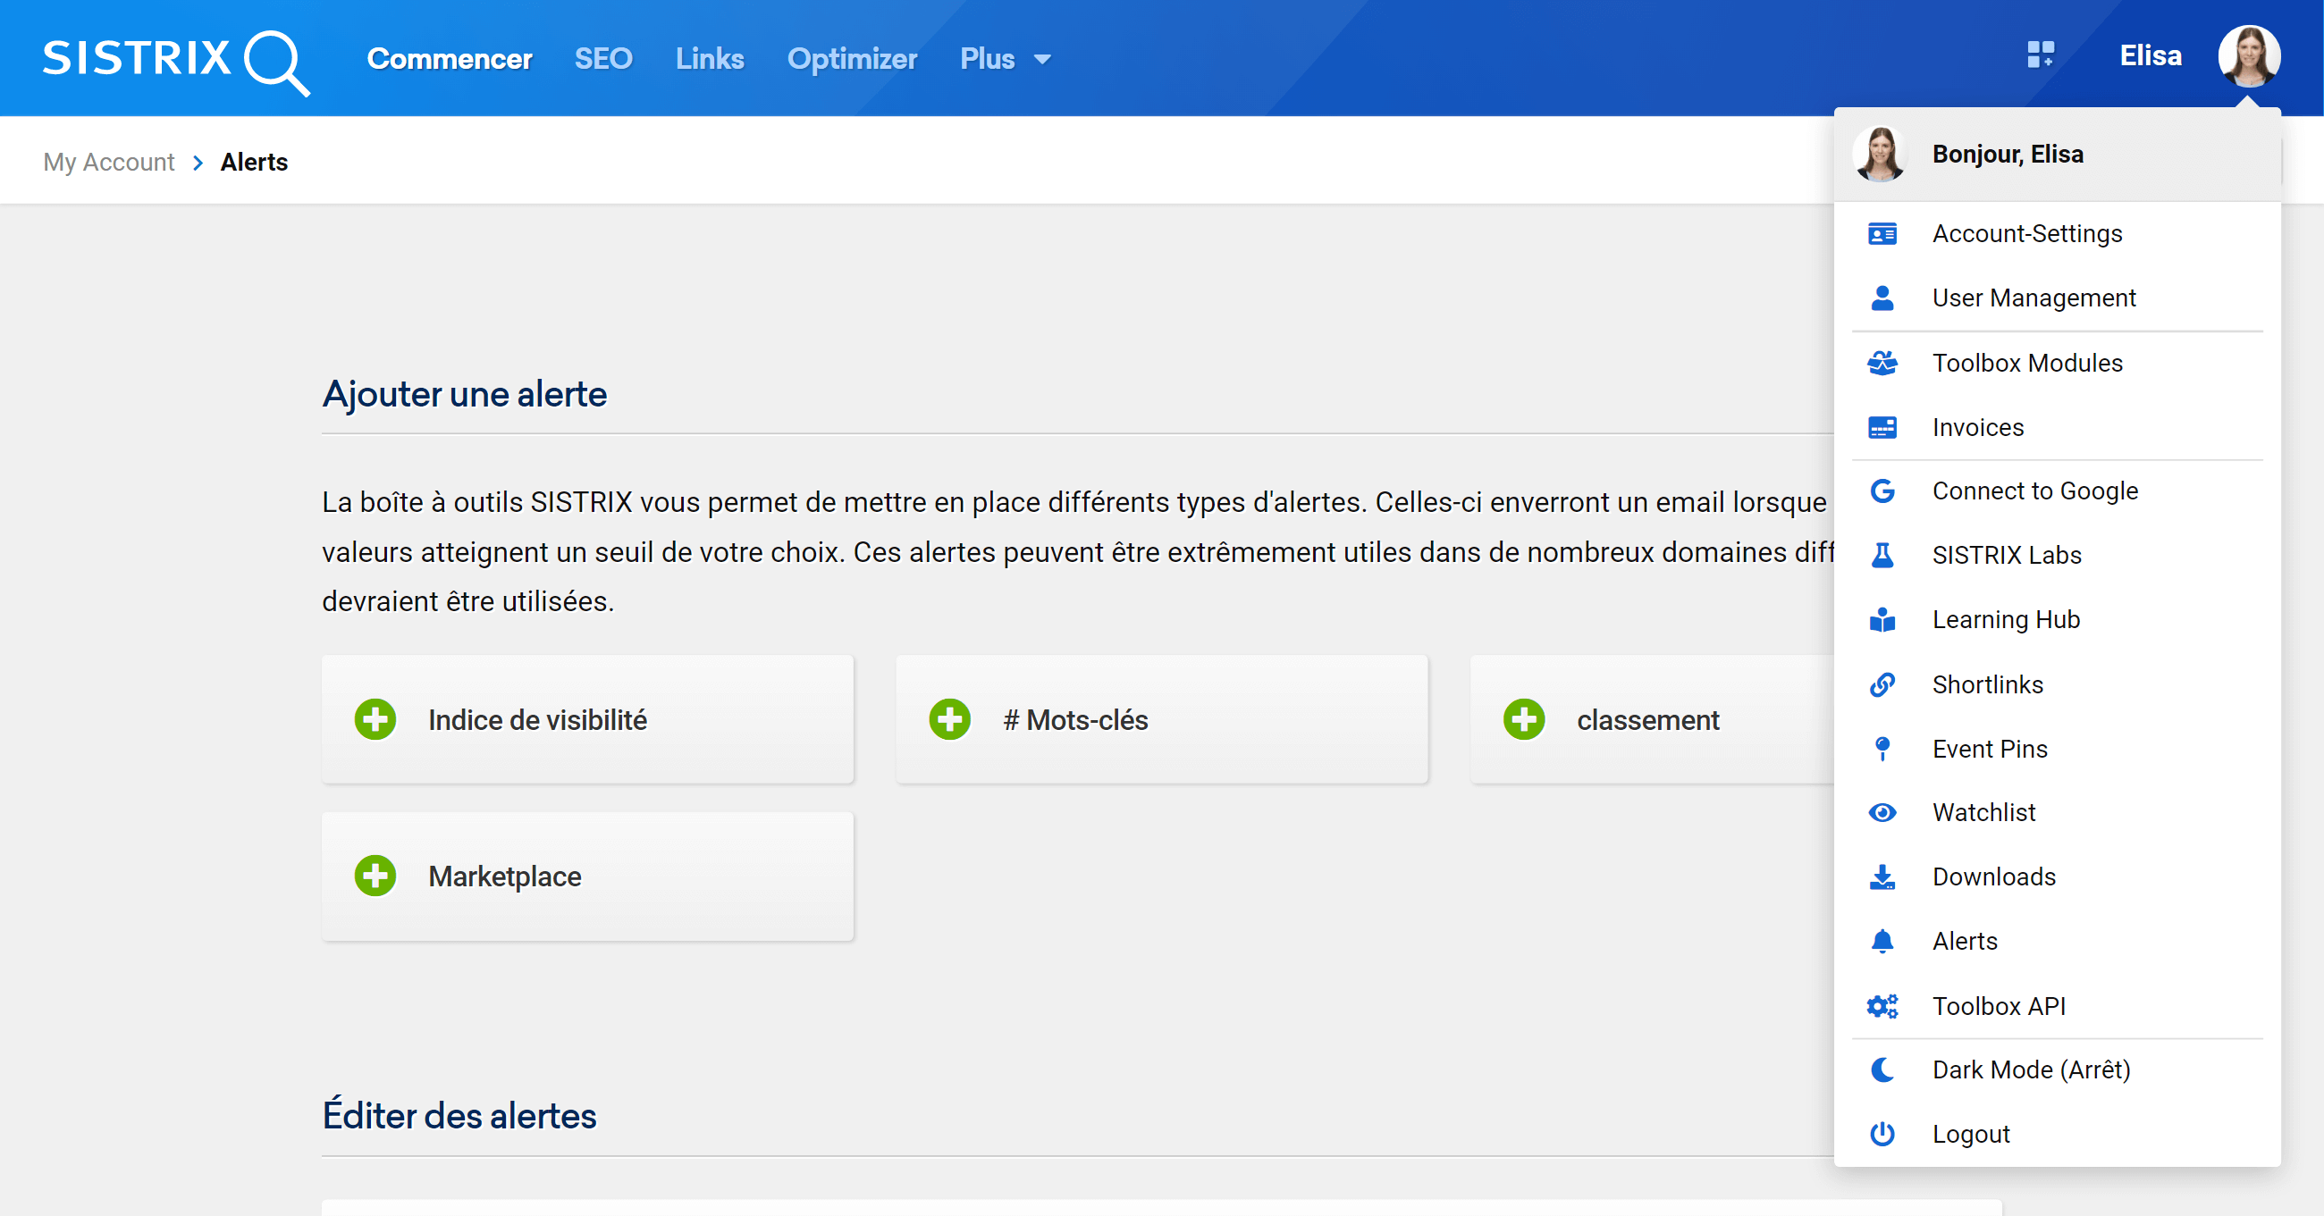Click the Bonjour, Elisa avatar in menu
Screen dimensions: 2324x1216
[x=1880, y=155]
